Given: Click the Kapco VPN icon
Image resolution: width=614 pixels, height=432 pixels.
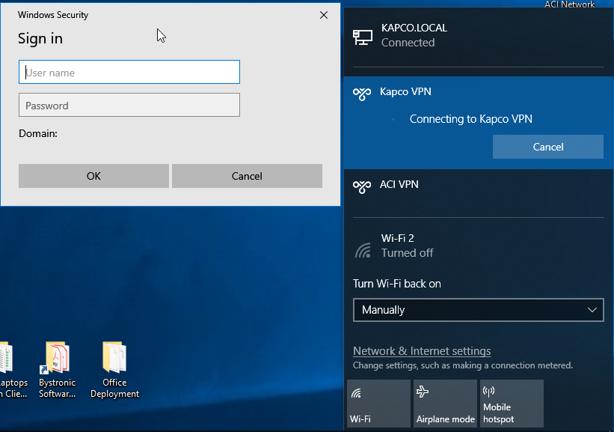Looking at the screenshot, I should [362, 94].
